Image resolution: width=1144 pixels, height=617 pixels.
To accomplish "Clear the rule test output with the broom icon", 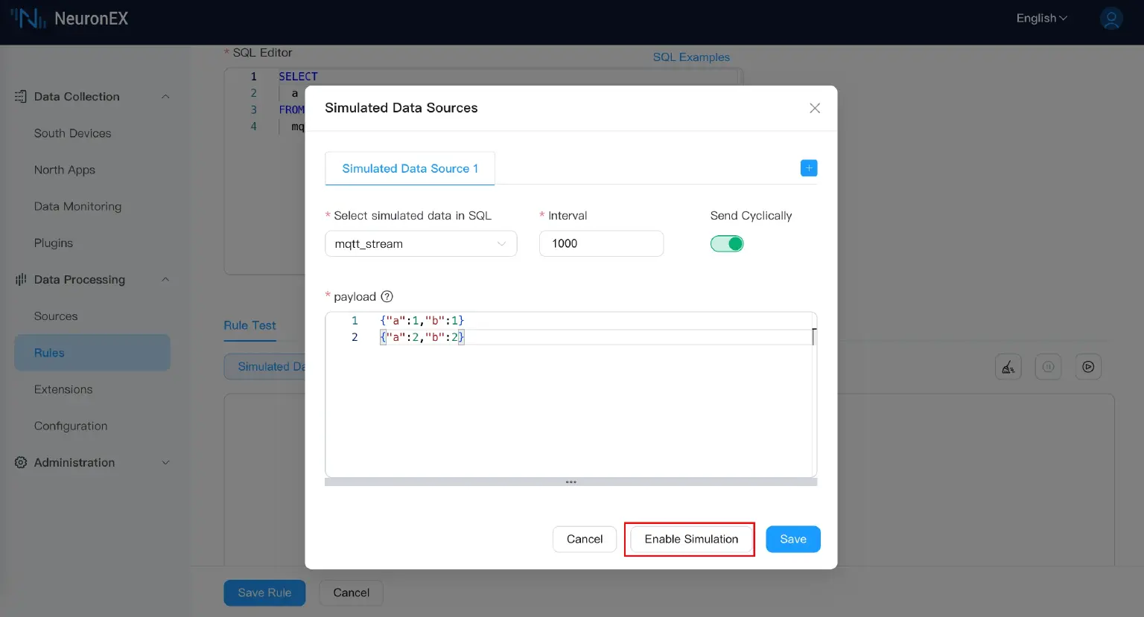I will coord(1008,366).
